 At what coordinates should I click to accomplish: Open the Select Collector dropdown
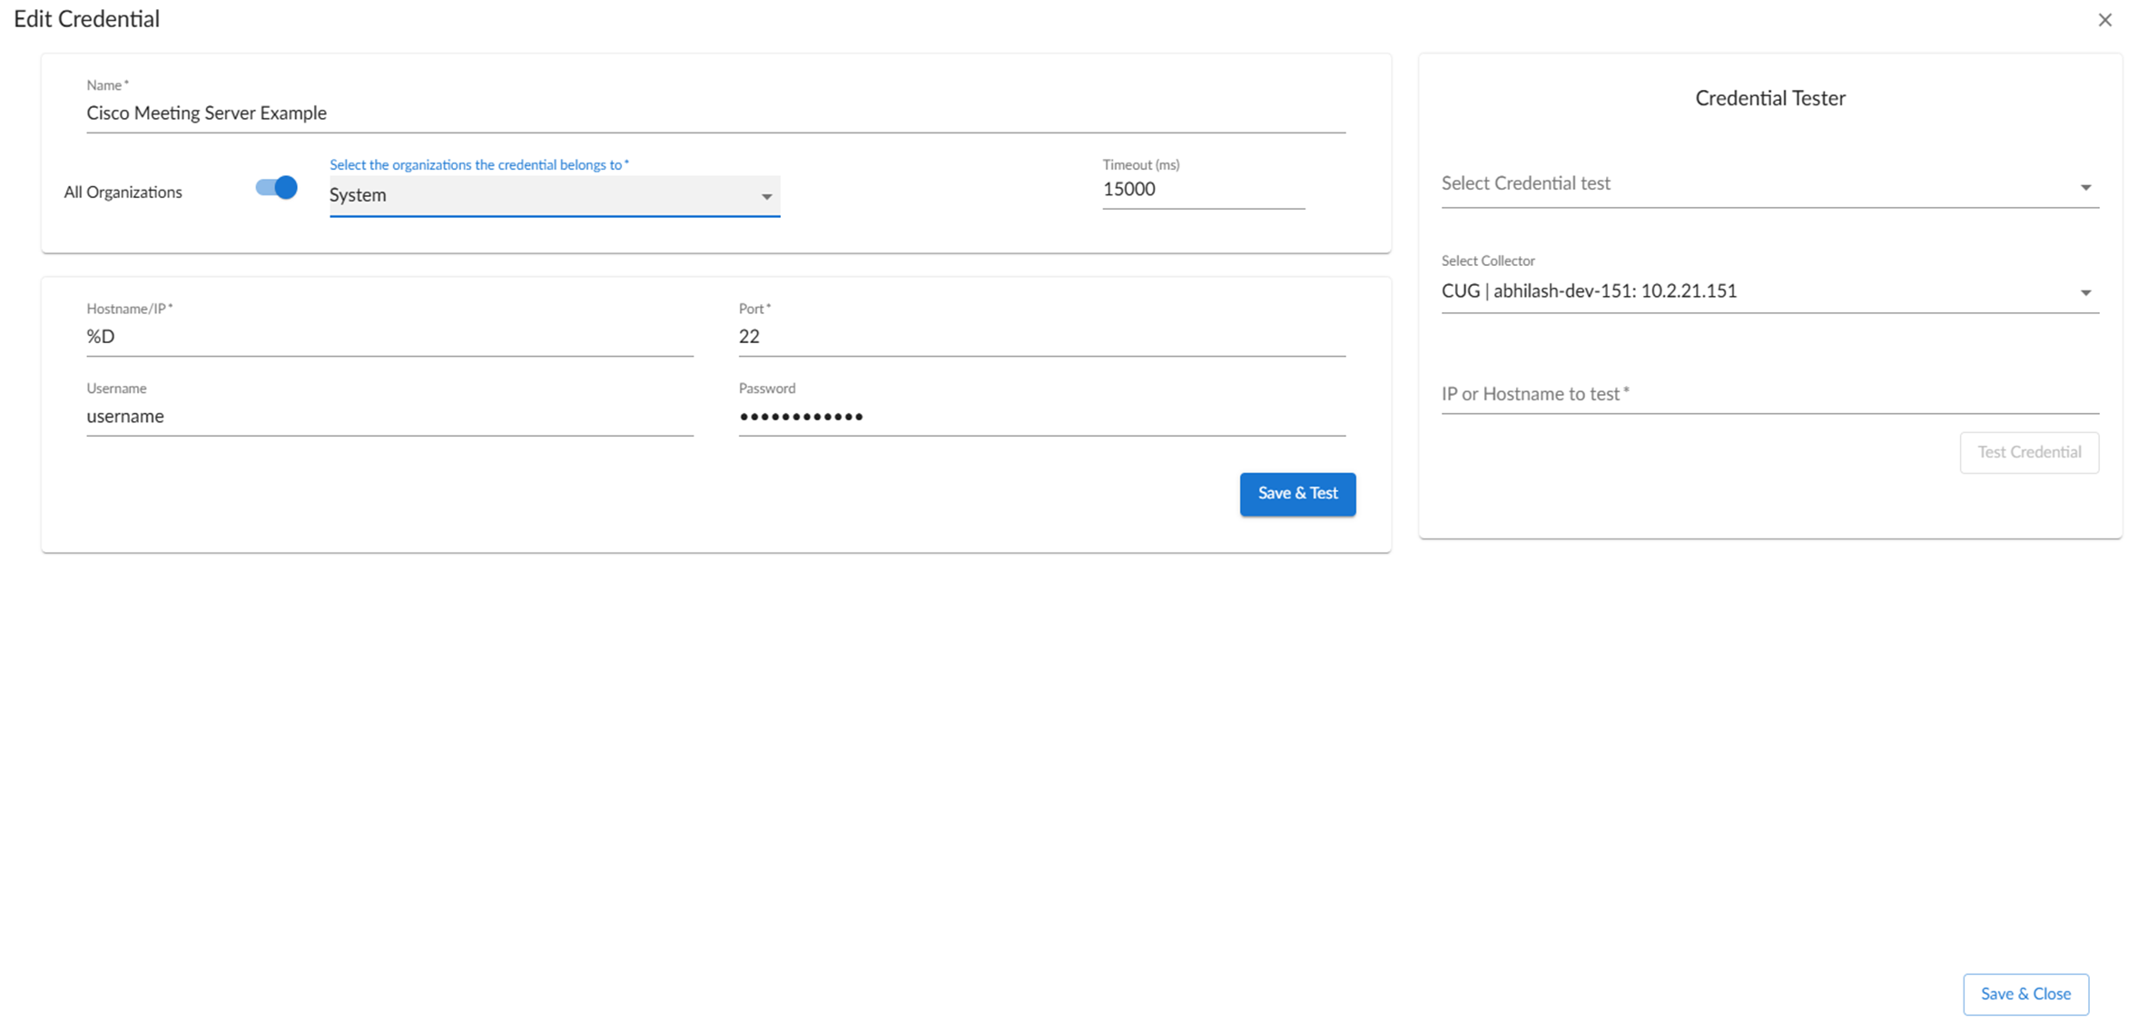click(1769, 291)
